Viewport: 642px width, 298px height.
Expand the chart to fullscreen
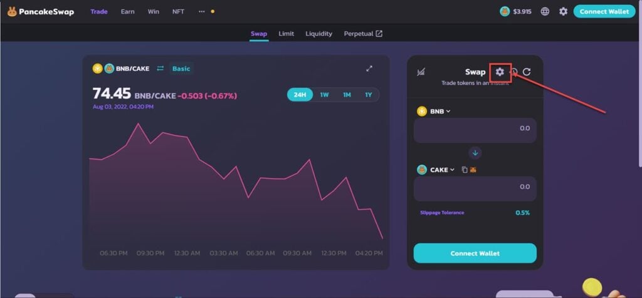click(x=369, y=69)
